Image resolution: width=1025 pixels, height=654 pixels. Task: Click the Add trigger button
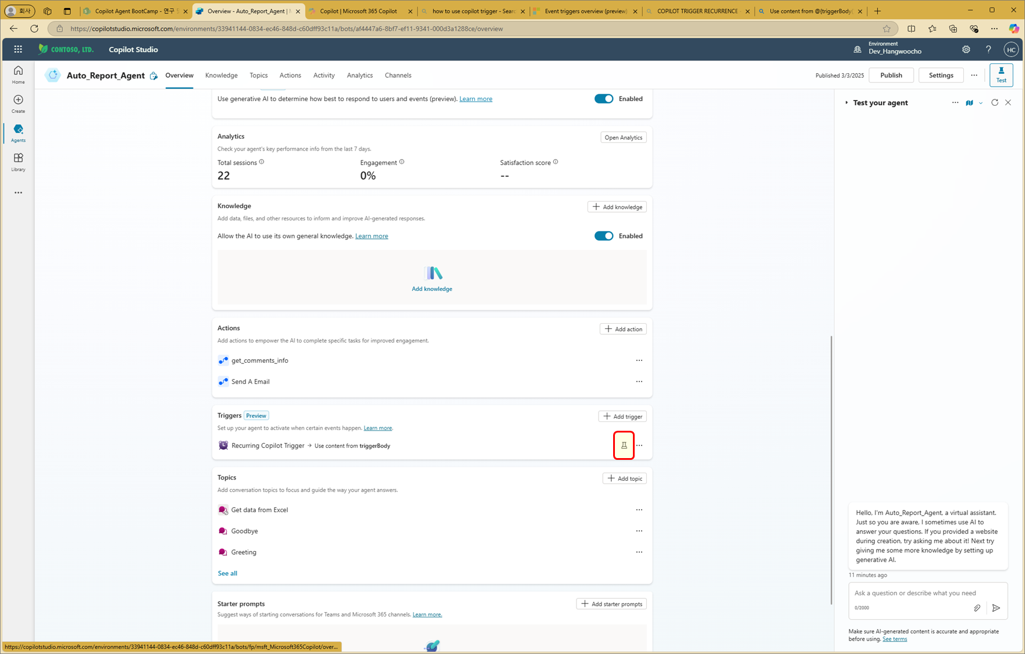coord(622,416)
